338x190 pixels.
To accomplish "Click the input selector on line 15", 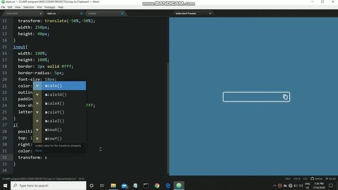I will tap(20, 47).
